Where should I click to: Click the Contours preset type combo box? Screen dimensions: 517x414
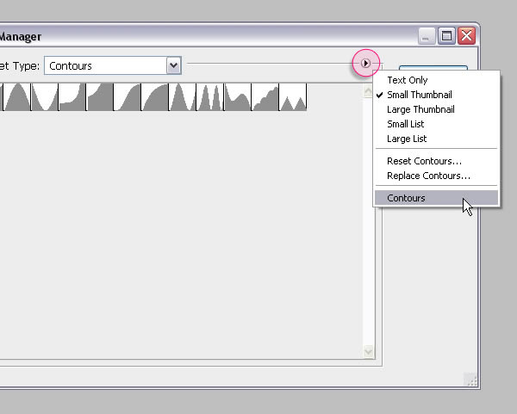(113, 65)
